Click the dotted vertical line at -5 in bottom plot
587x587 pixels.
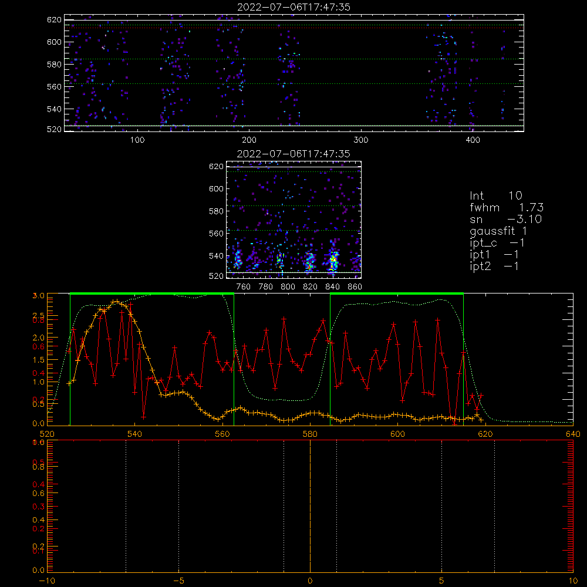(178, 505)
